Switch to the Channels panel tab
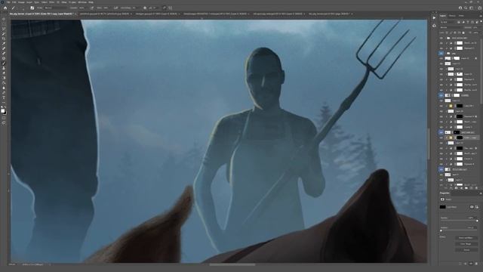Screen dimensions: 483x272 pyautogui.click(x=452, y=15)
